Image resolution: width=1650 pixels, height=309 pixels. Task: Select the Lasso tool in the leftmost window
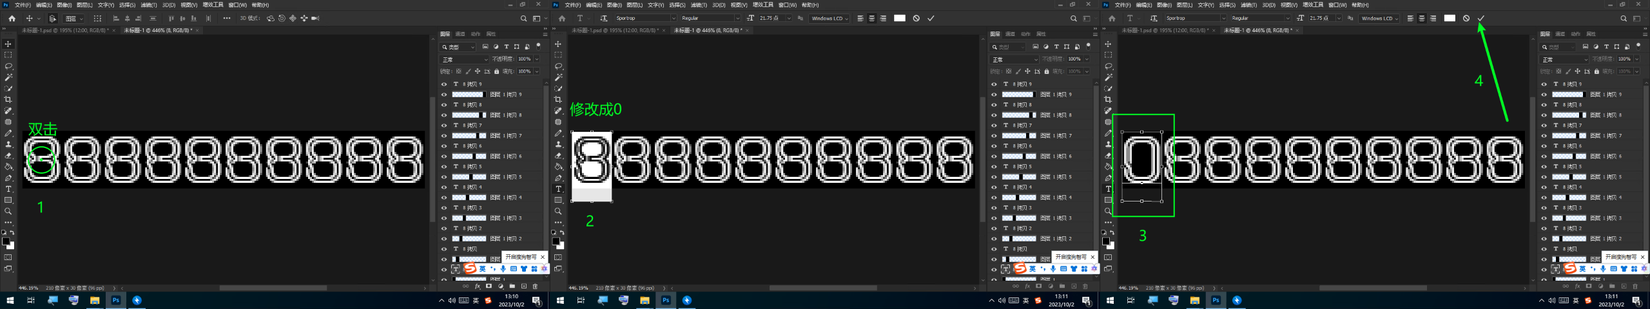[x=8, y=66]
